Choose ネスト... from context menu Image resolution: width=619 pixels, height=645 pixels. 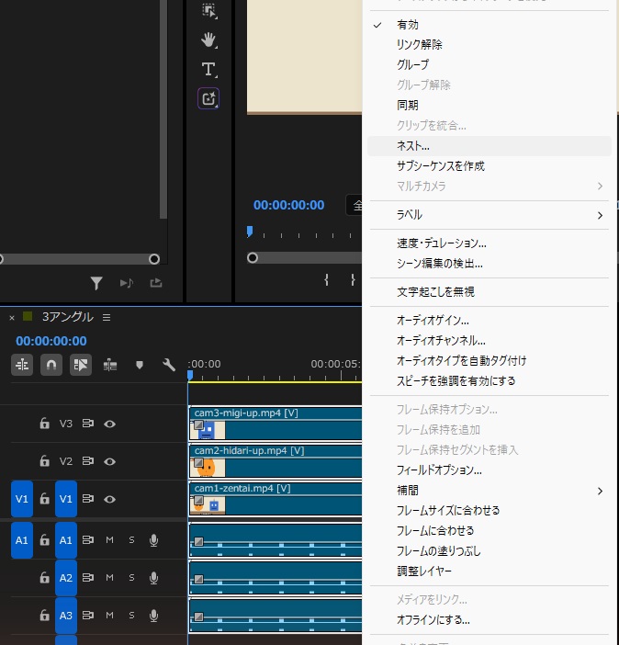pos(489,146)
